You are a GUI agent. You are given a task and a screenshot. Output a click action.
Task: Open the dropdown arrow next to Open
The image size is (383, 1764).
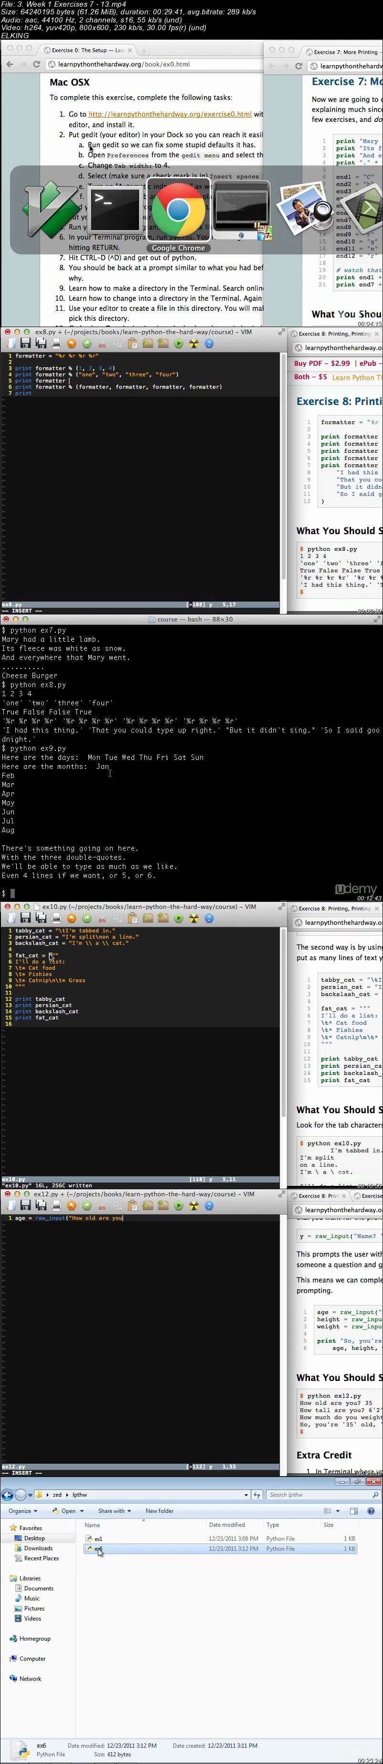[x=82, y=1511]
